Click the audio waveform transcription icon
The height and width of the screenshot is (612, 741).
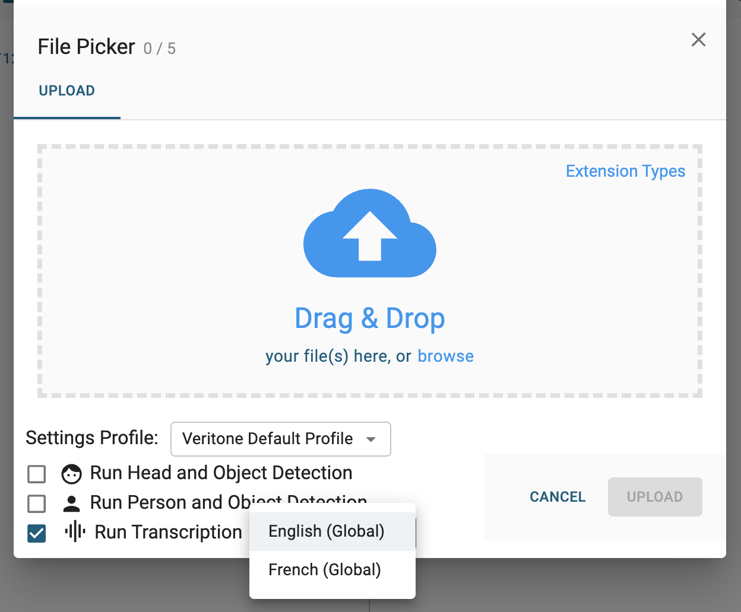[x=75, y=532]
